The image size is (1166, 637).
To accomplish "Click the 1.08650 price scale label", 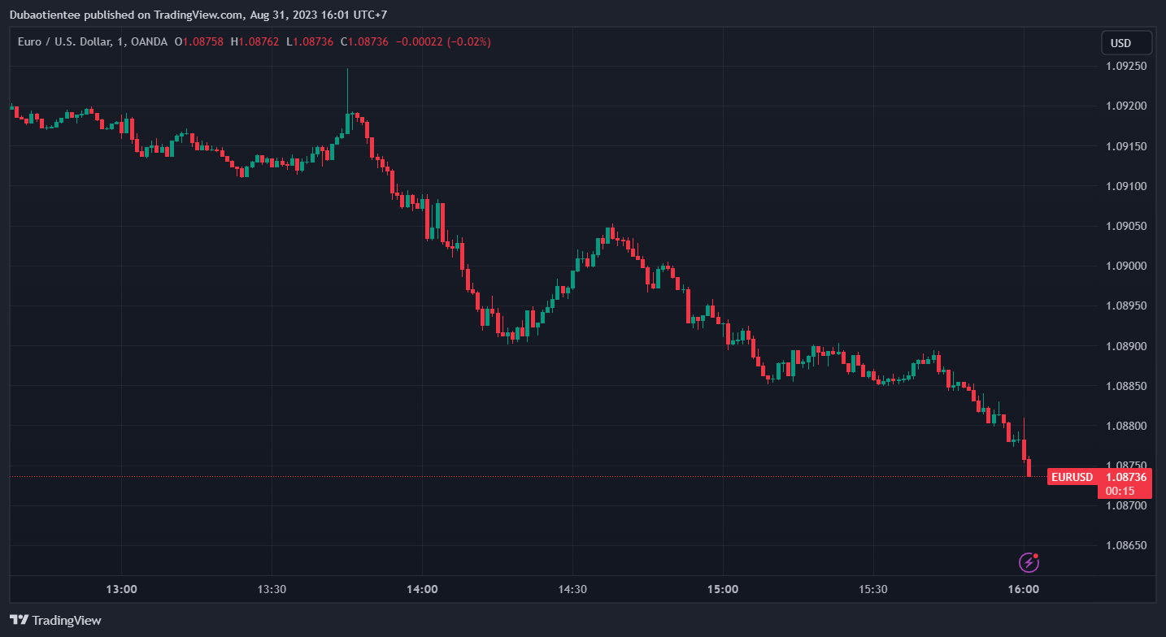I will pos(1126,545).
